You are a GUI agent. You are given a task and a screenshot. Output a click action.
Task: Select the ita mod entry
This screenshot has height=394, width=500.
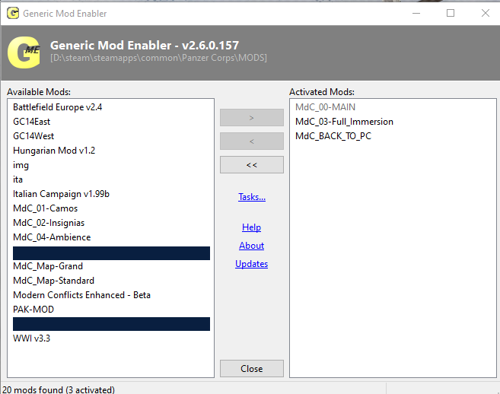click(18, 180)
